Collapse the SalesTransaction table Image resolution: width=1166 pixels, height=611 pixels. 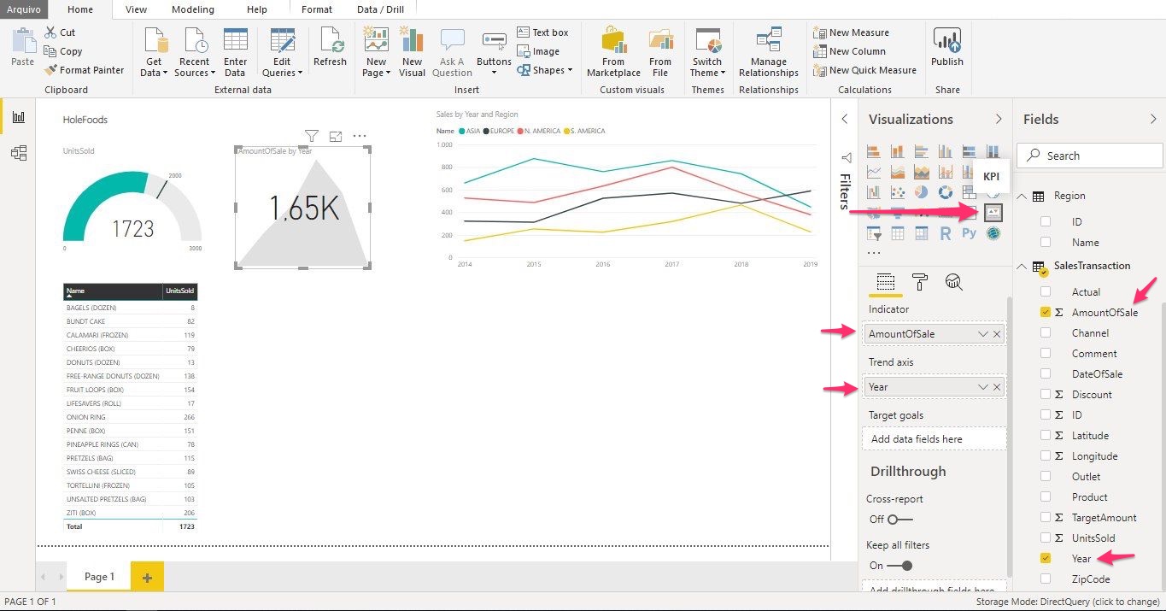pyautogui.click(x=1022, y=267)
